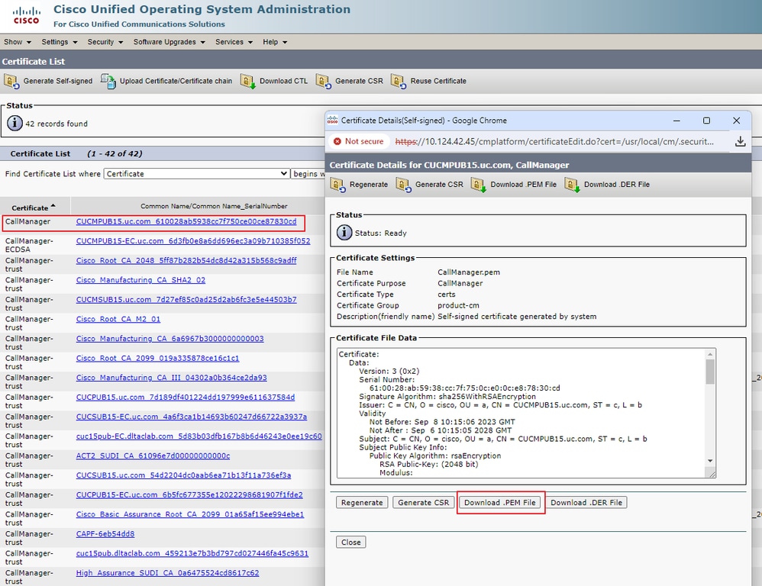This screenshot has width=762, height=586.
Task: Click the Download CTL toolbar icon
Action: (248, 81)
